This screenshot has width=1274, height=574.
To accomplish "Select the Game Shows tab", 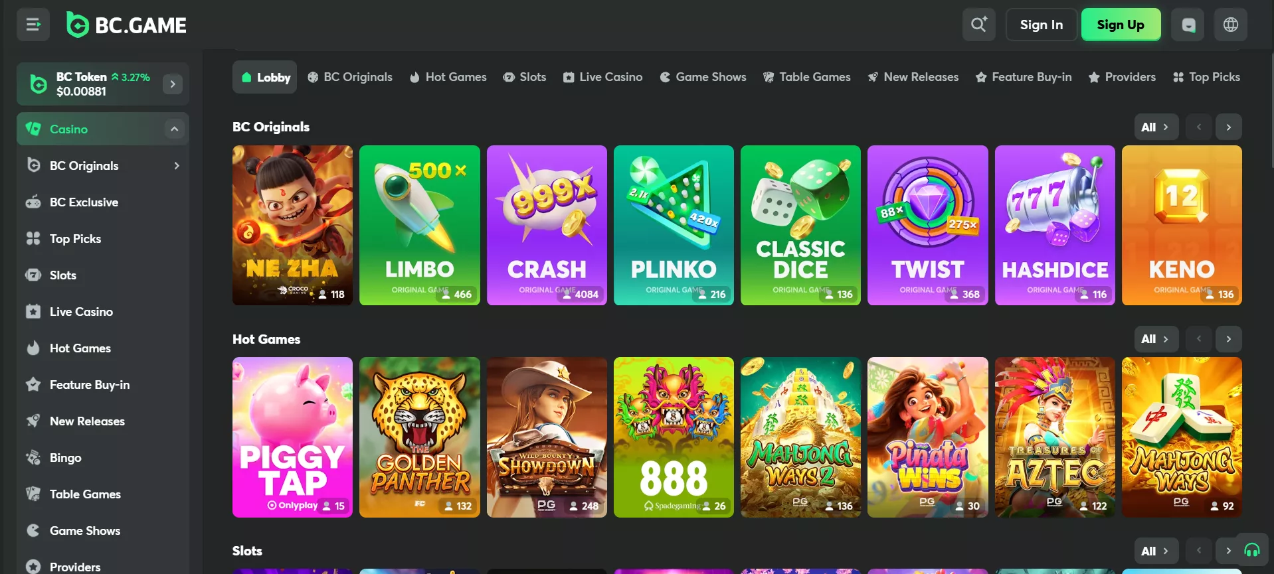I will [703, 77].
